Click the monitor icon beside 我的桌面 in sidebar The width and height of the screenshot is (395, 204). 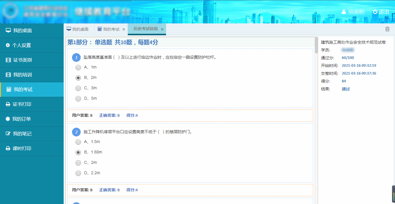[8, 31]
